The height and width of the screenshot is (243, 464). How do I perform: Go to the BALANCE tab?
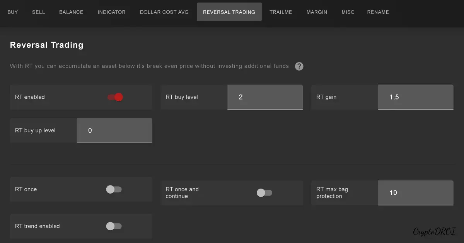(x=71, y=12)
